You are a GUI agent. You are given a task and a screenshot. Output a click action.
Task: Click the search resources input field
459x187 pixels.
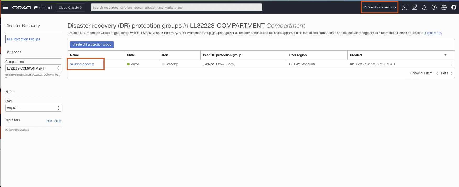click(176, 8)
